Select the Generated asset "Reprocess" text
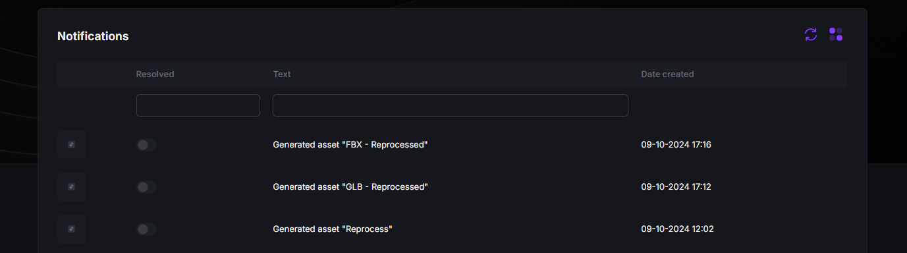This screenshot has height=253, width=907. pos(333,229)
